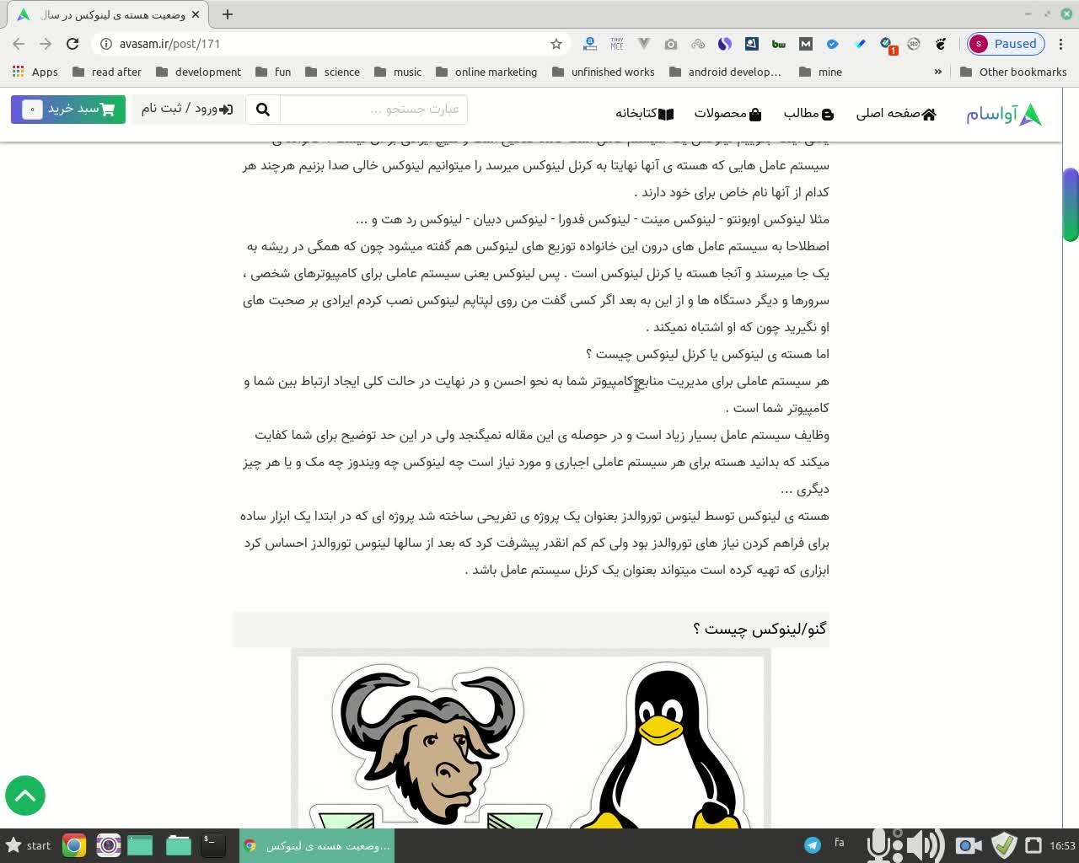Go to صفحه اصلی home menu item

[x=896, y=114]
